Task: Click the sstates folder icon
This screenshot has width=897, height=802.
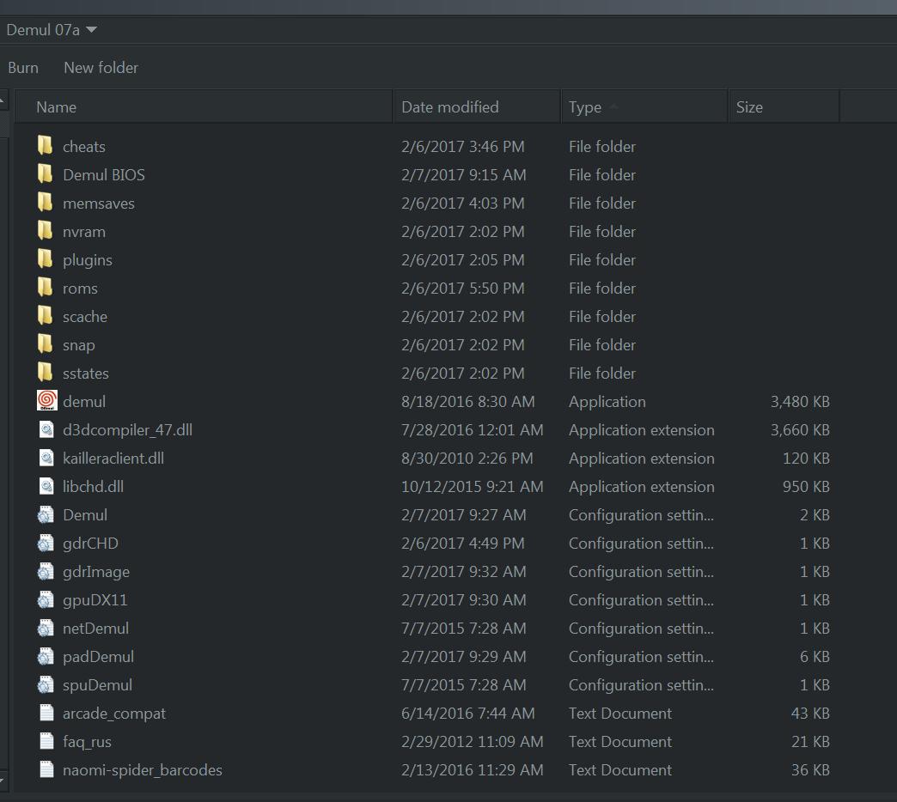Action: tap(46, 373)
